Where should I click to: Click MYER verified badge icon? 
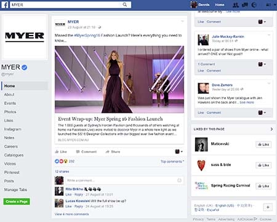(25, 67)
